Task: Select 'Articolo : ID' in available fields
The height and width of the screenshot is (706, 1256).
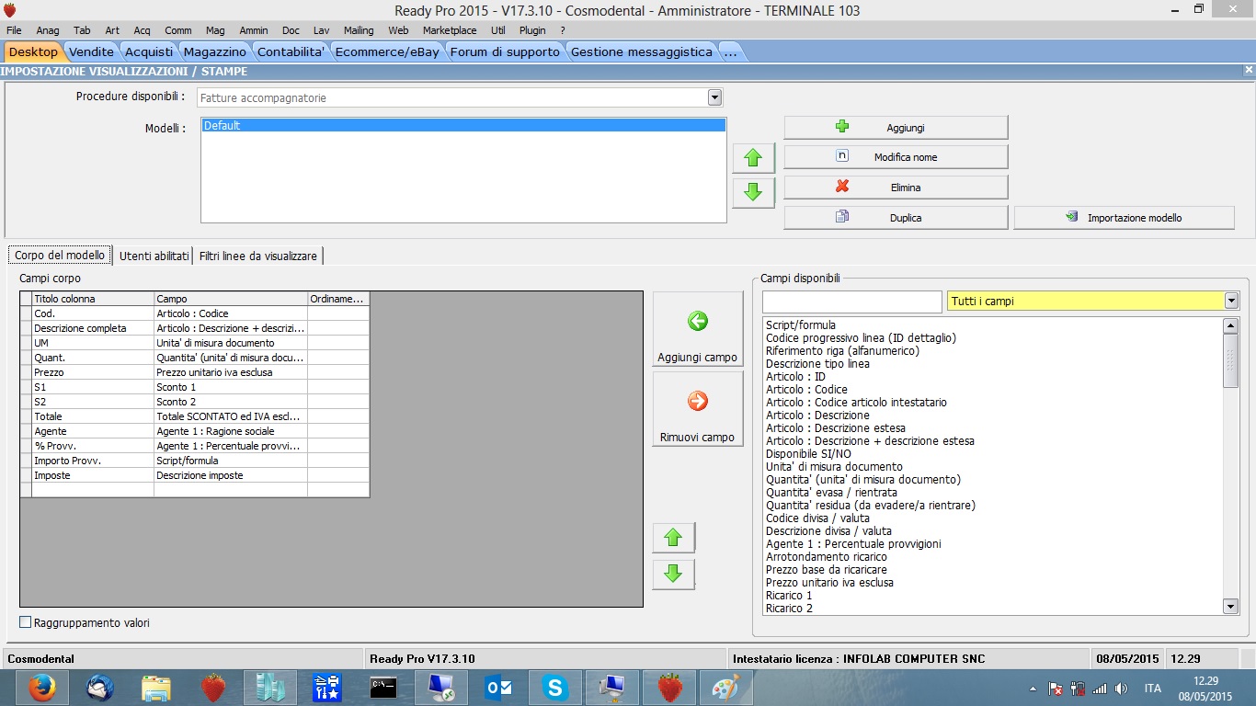Action: pyautogui.click(x=795, y=376)
